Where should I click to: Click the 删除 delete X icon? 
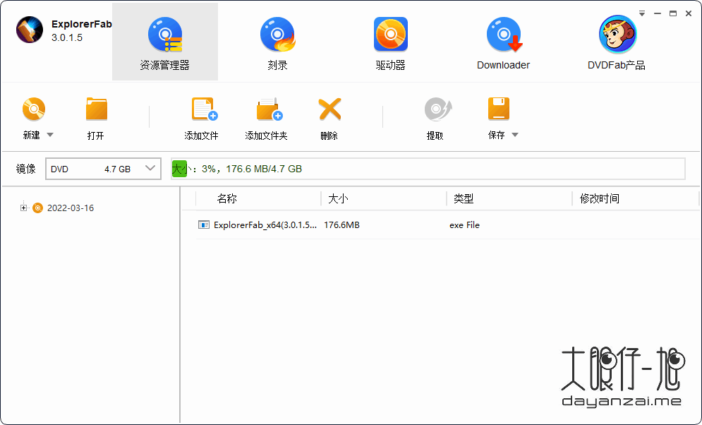[x=329, y=109]
